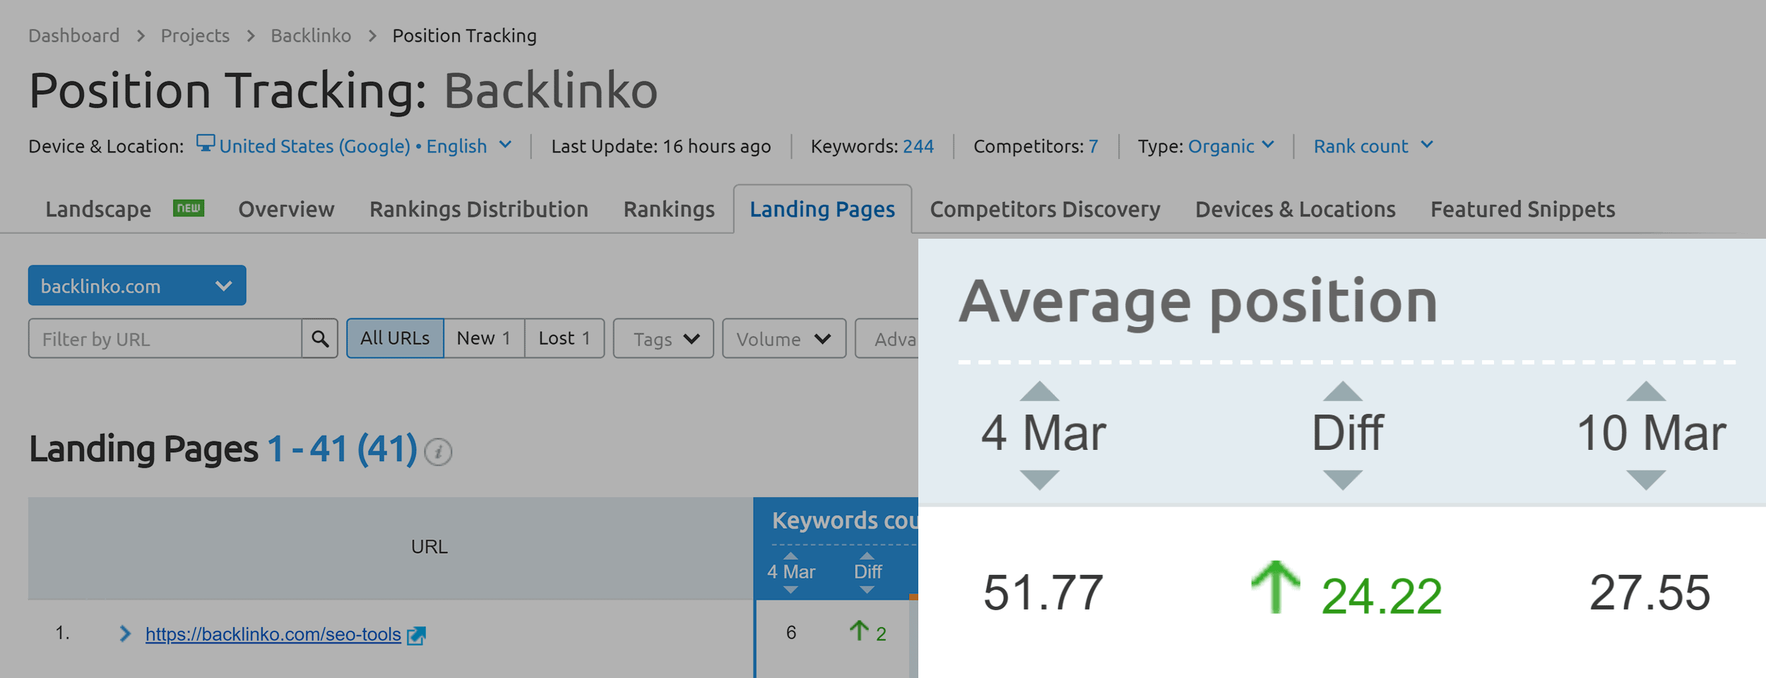
Task: Click the 24.22 diff value
Action: pos(1381,596)
